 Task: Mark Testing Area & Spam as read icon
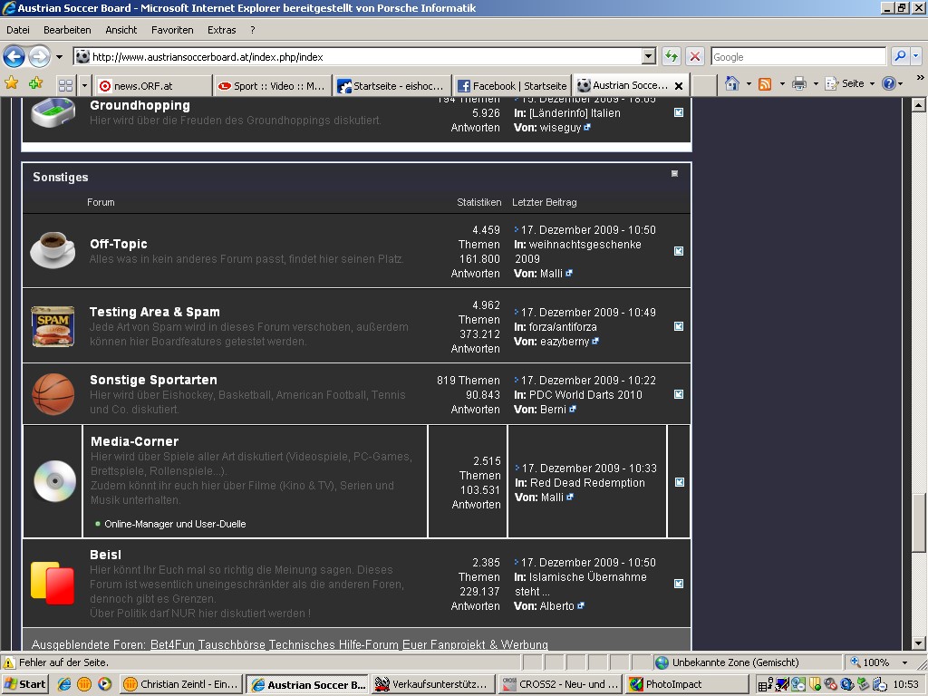click(x=679, y=326)
